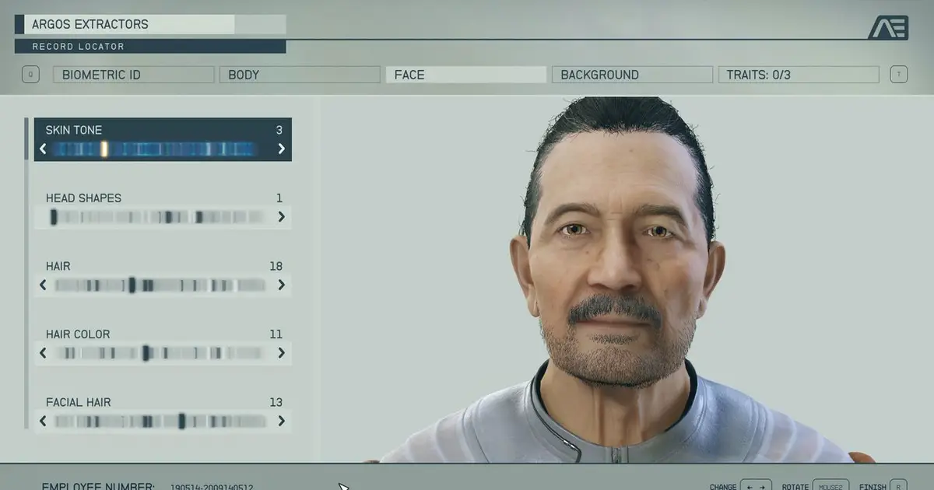Click the Facial Hair slider bar
Viewport: 934px width, 490px height.
(162, 422)
